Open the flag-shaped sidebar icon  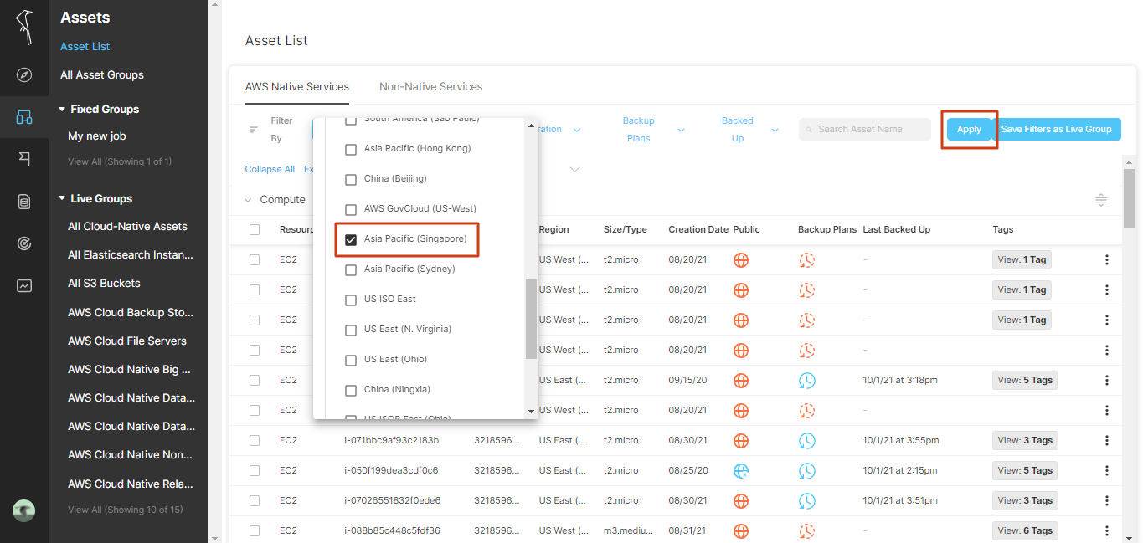(x=24, y=159)
